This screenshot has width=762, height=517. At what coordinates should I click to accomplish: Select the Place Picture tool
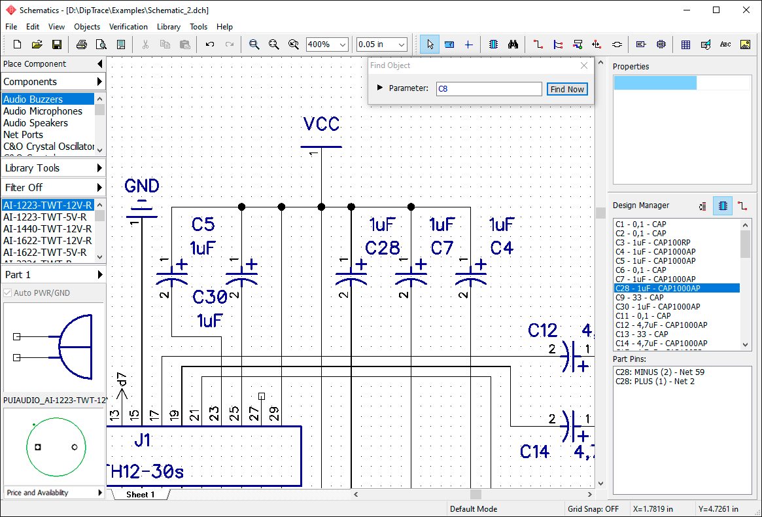[x=745, y=45]
